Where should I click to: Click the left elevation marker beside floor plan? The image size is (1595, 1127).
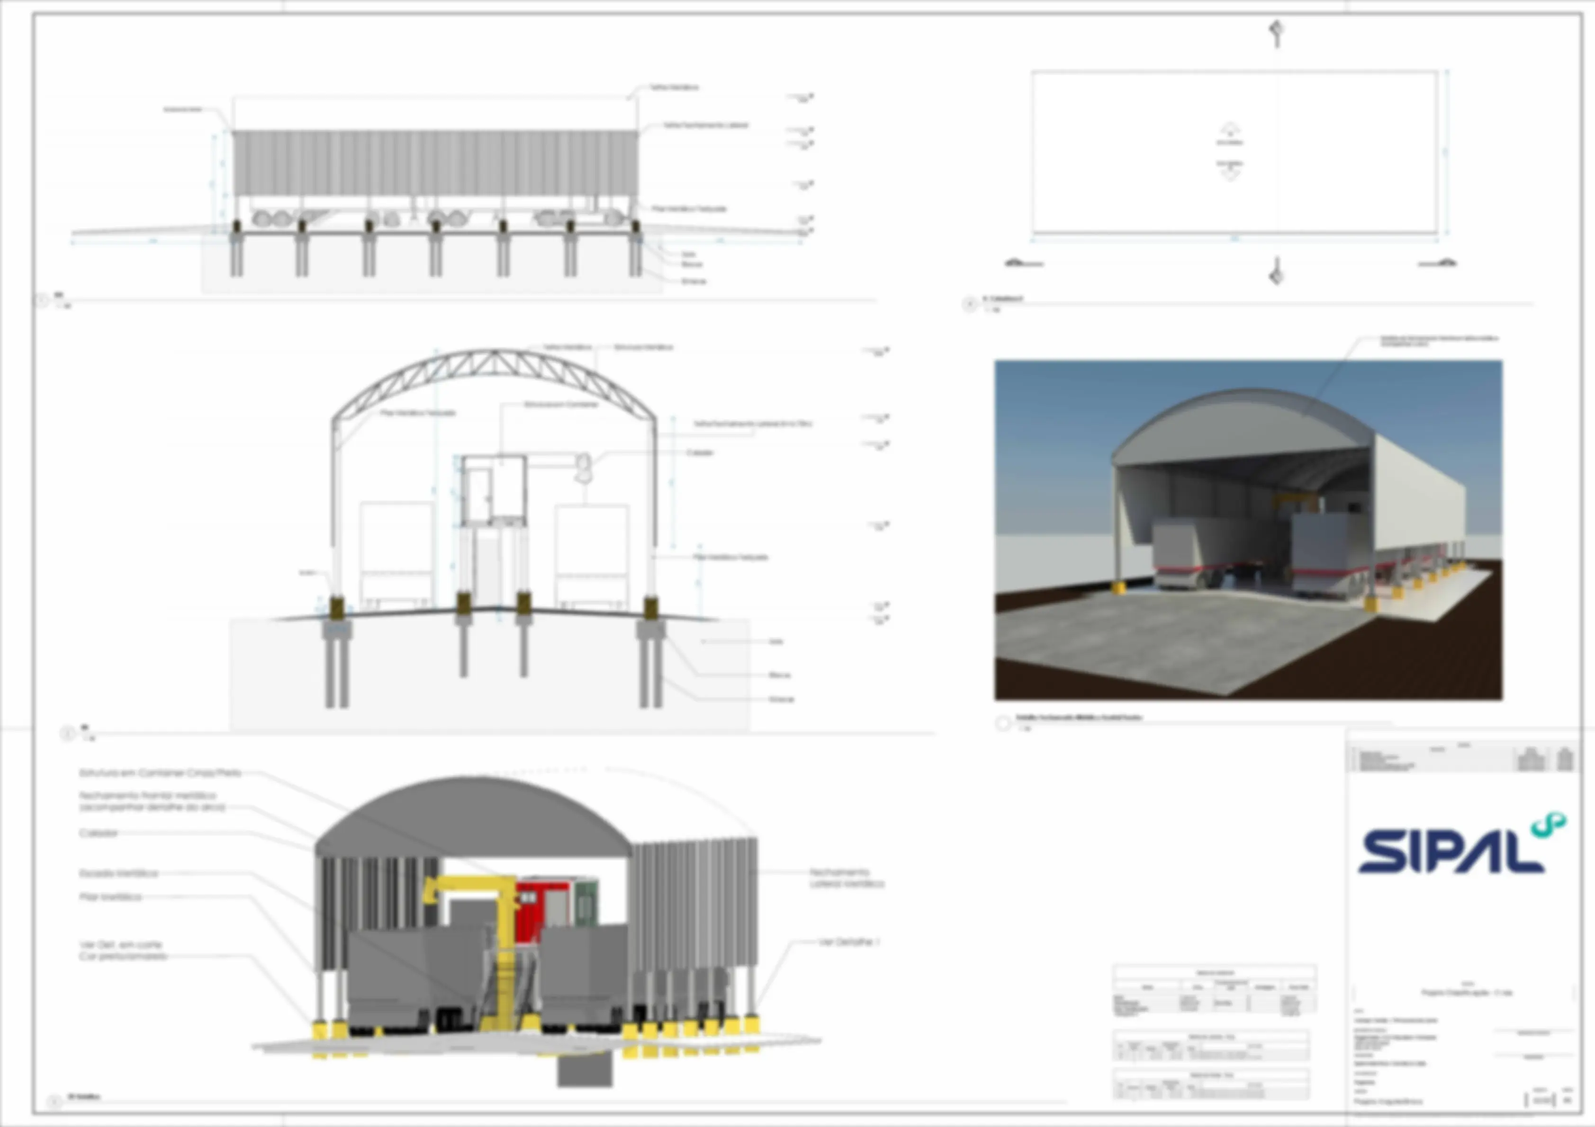1024,264
